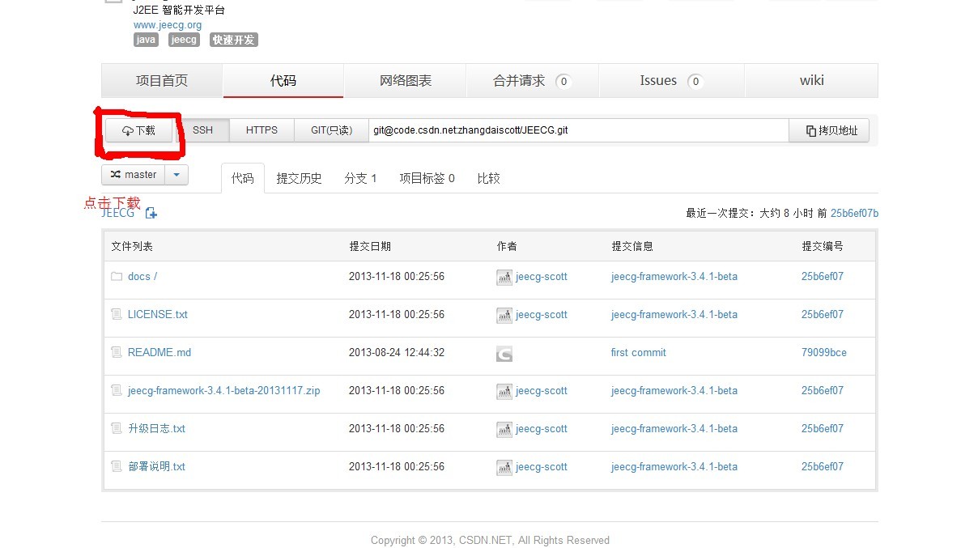Open the JEECG breadcrumb link
The height and width of the screenshot is (548, 961).
tap(117, 213)
